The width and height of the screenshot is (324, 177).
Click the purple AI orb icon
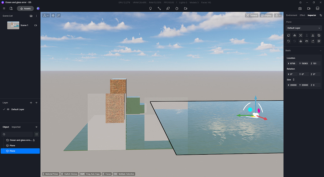click(38, 8)
